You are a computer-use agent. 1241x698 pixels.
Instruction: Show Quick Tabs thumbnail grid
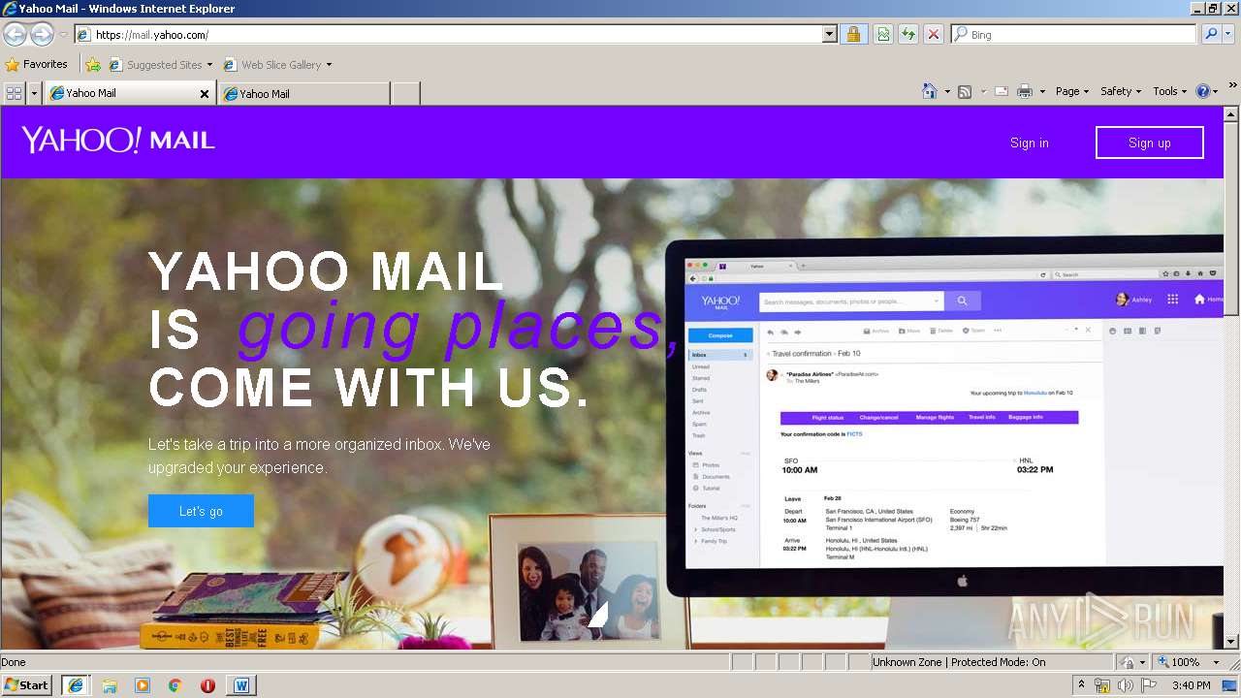14,93
